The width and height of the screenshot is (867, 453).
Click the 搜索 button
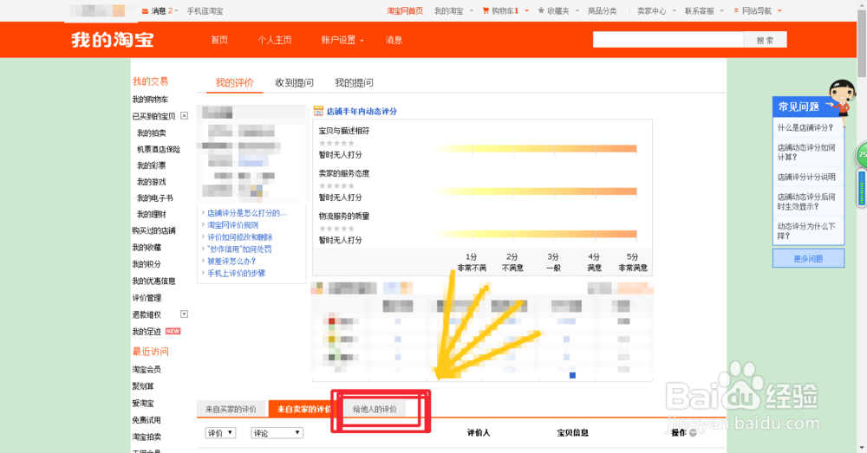point(766,40)
